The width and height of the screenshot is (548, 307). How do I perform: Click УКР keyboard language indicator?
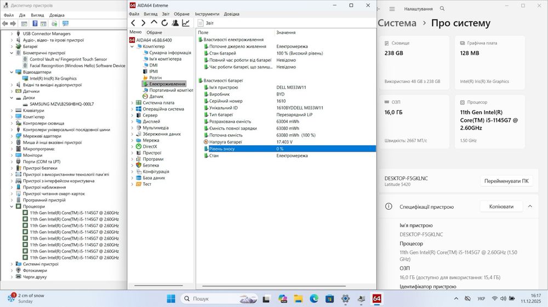click(x=481, y=299)
